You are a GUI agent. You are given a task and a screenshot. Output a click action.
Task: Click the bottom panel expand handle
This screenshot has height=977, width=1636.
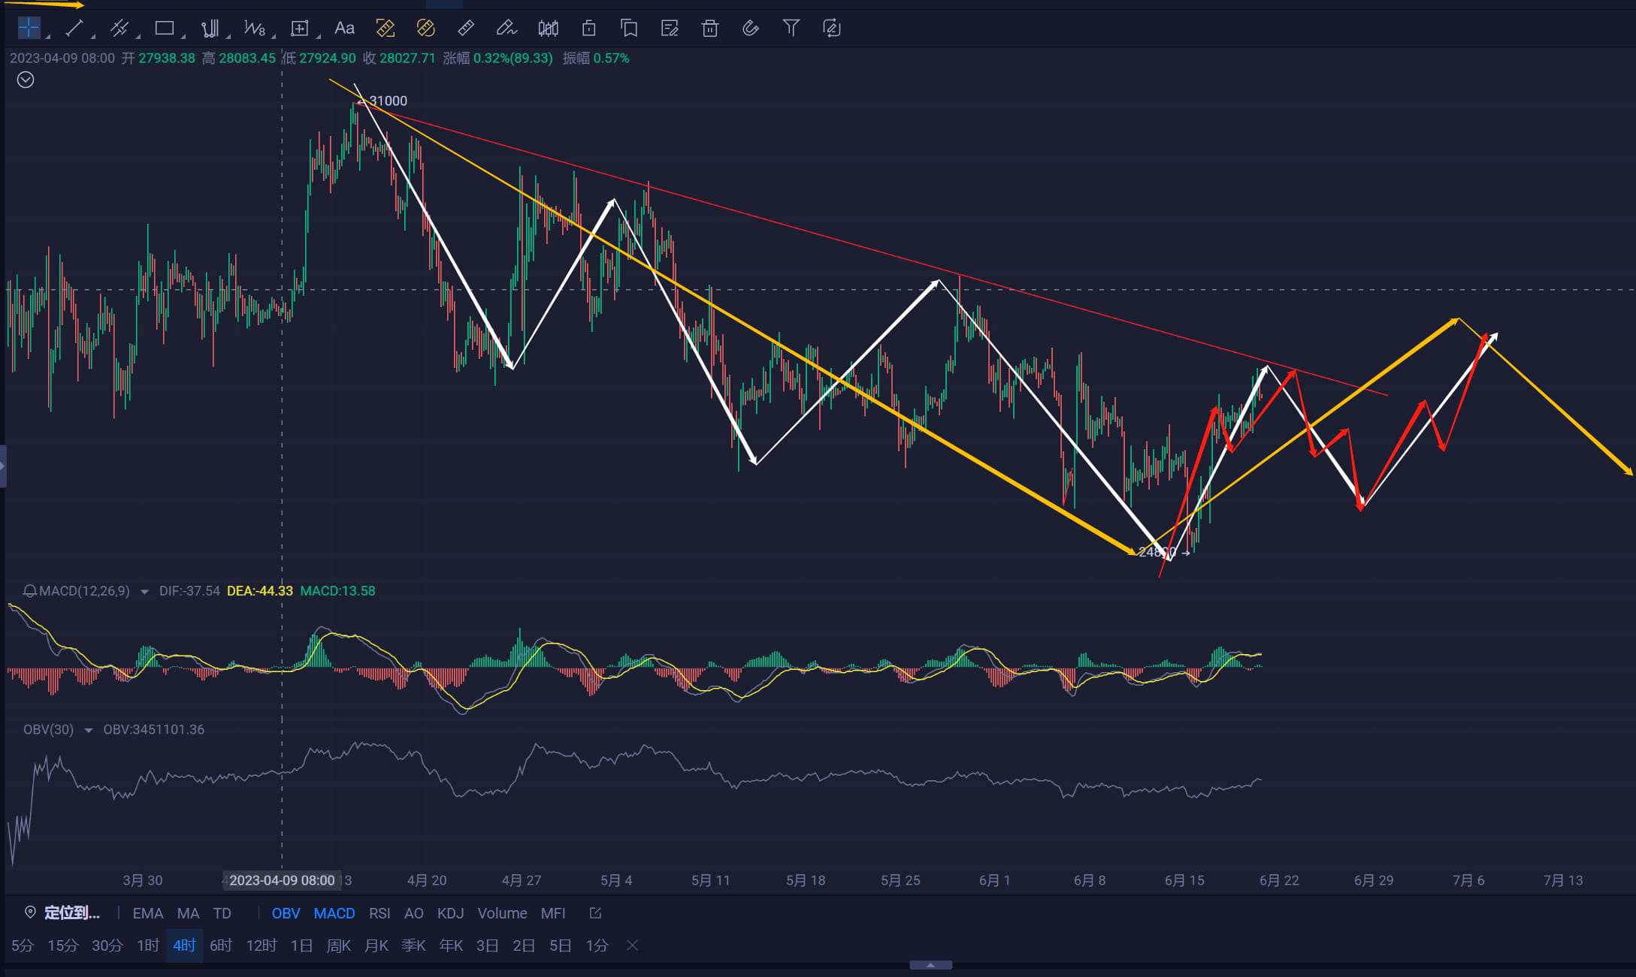click(931, 965)
